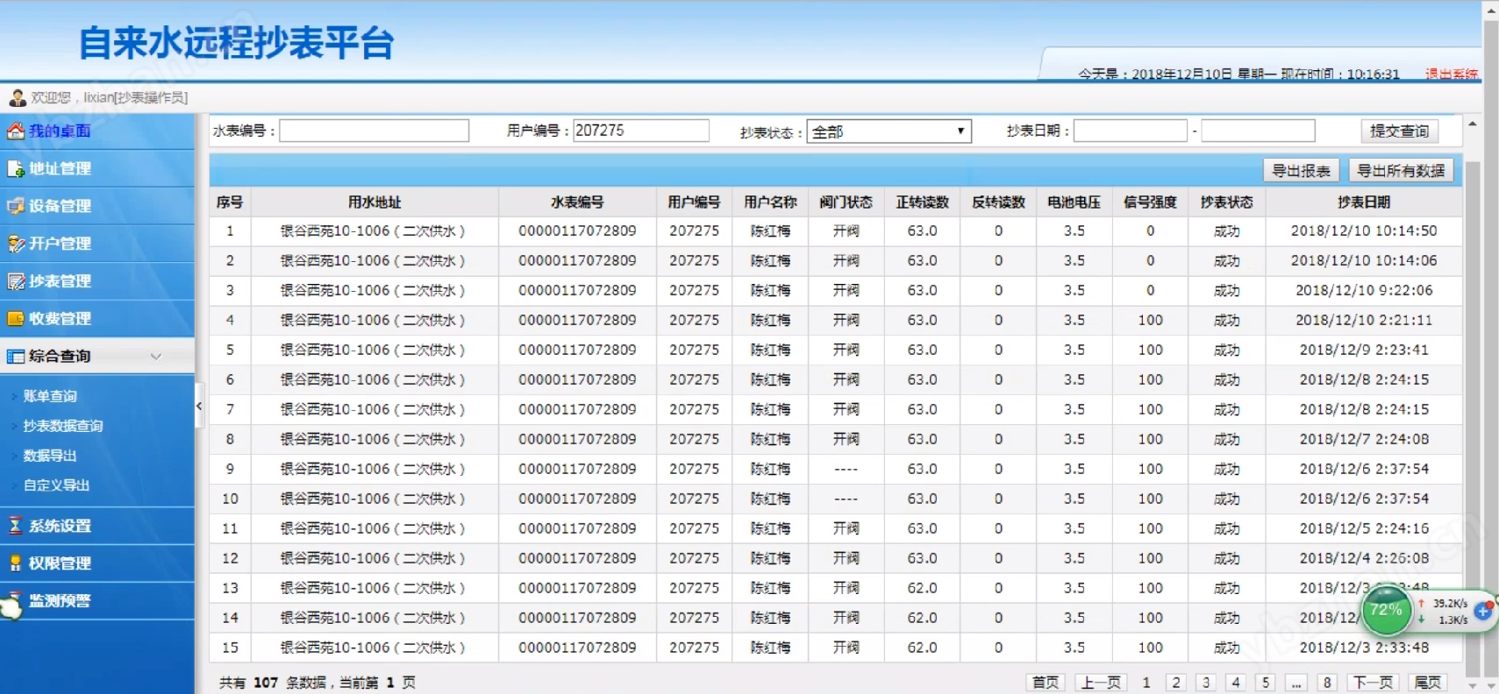Click the pagination ellipsis button
Viewport: 1499px width, 694px height.
(x=1296, y=683)
